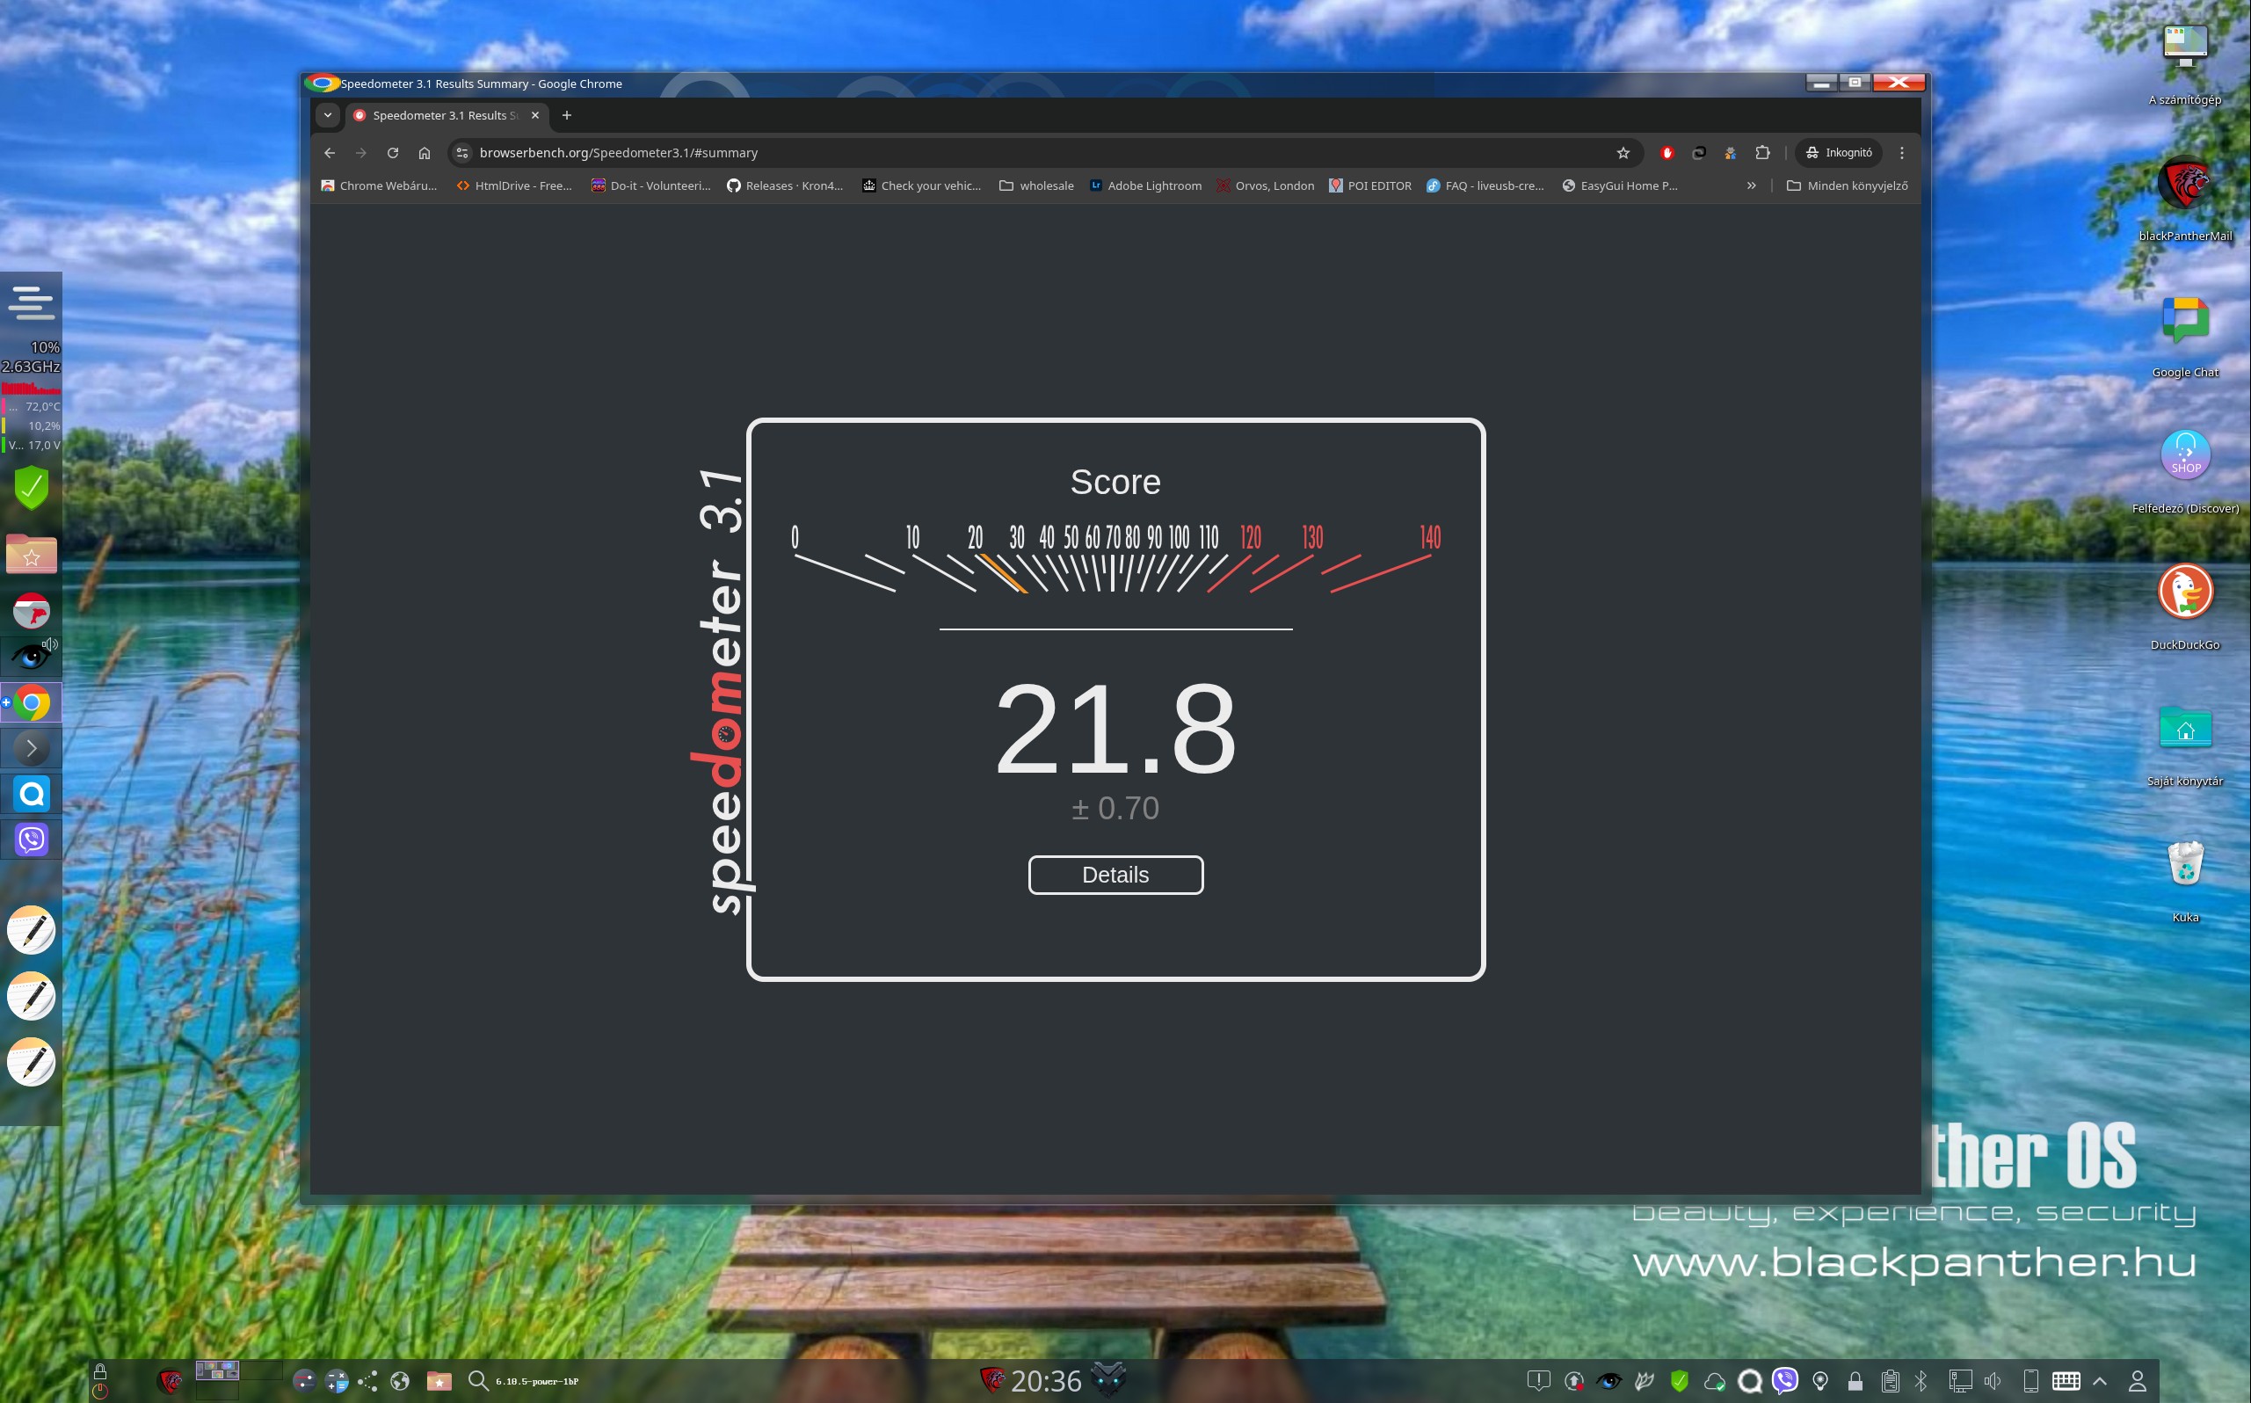2251x1403 pixels.
Task: Open a new tab with plus
Action: (567, 115)
